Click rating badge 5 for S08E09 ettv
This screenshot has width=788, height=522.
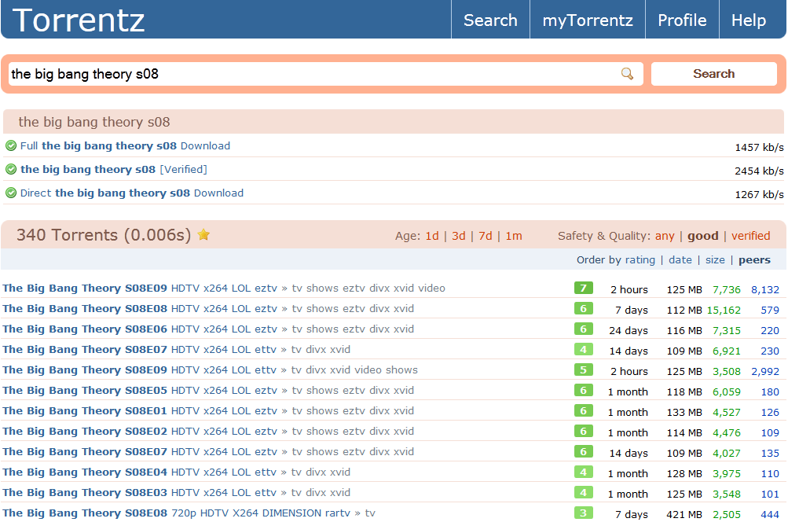[584, 370]
